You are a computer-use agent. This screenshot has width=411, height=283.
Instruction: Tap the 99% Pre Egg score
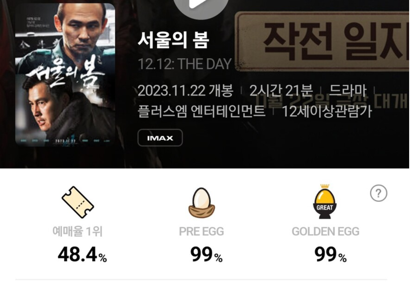point(206,255)
